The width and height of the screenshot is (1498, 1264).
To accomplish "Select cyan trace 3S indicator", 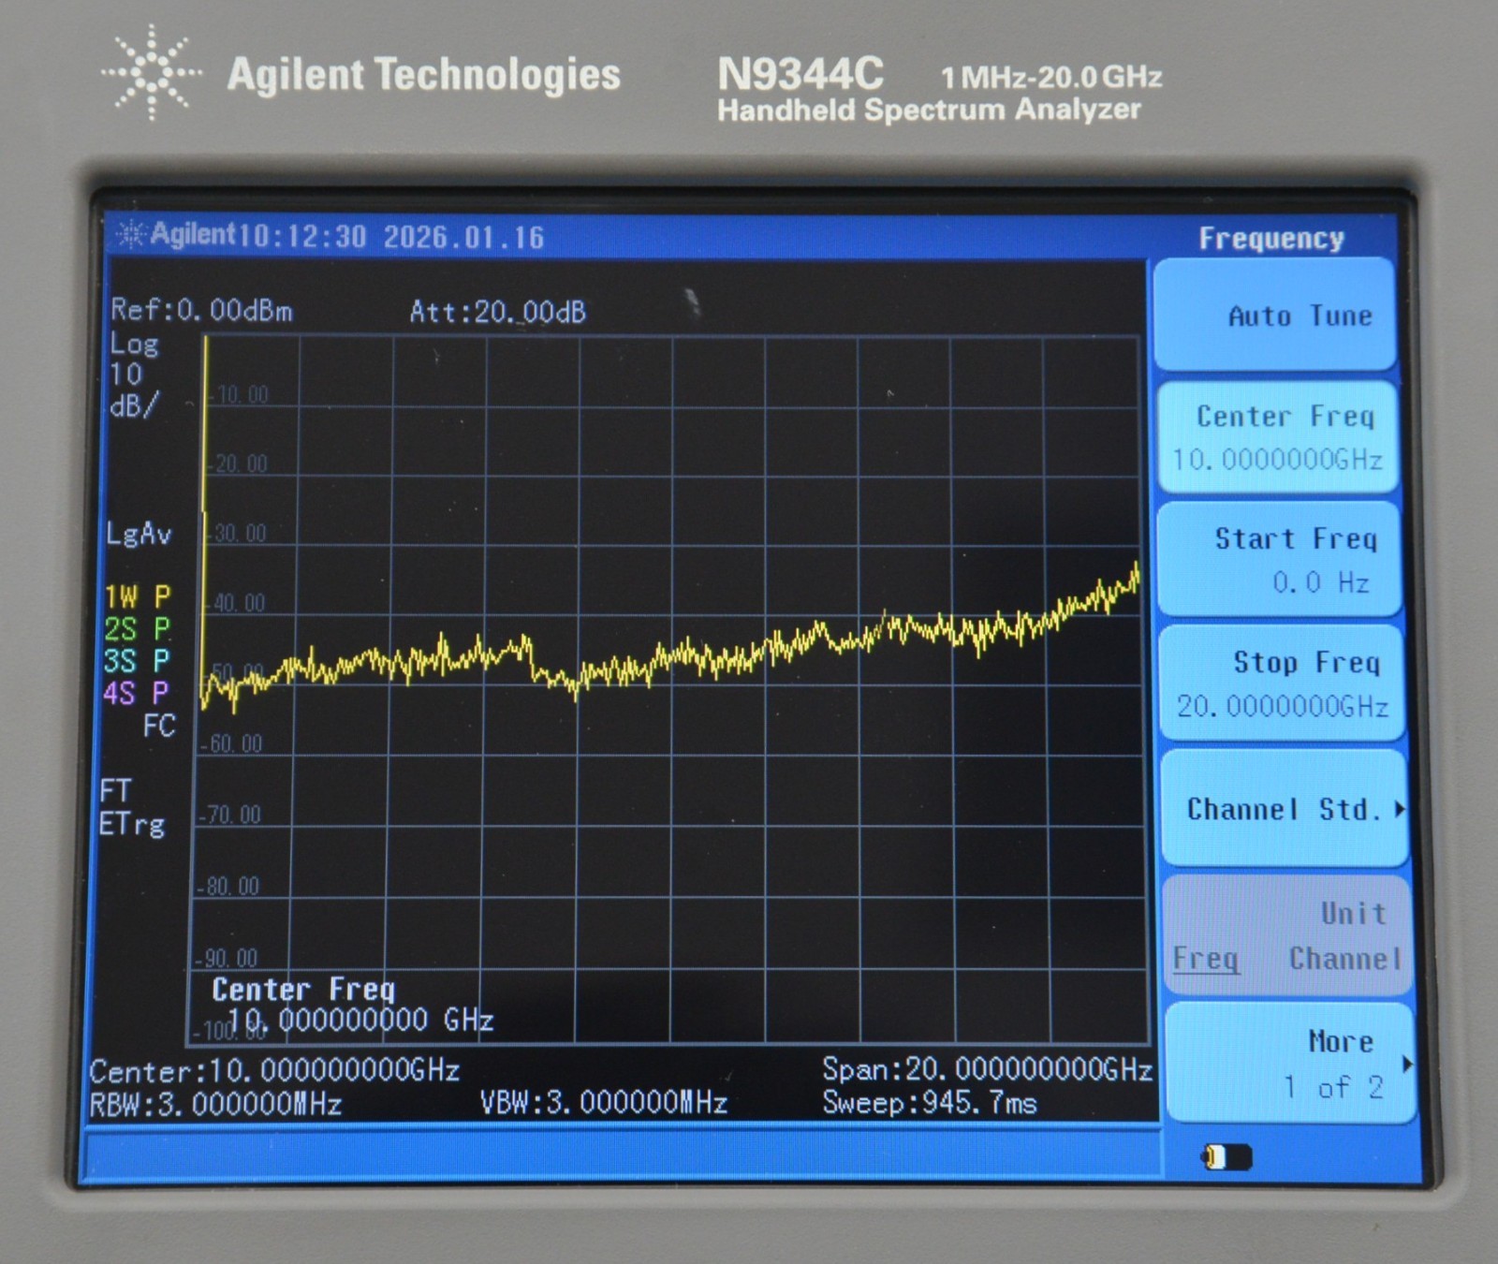I will point(137,661).
